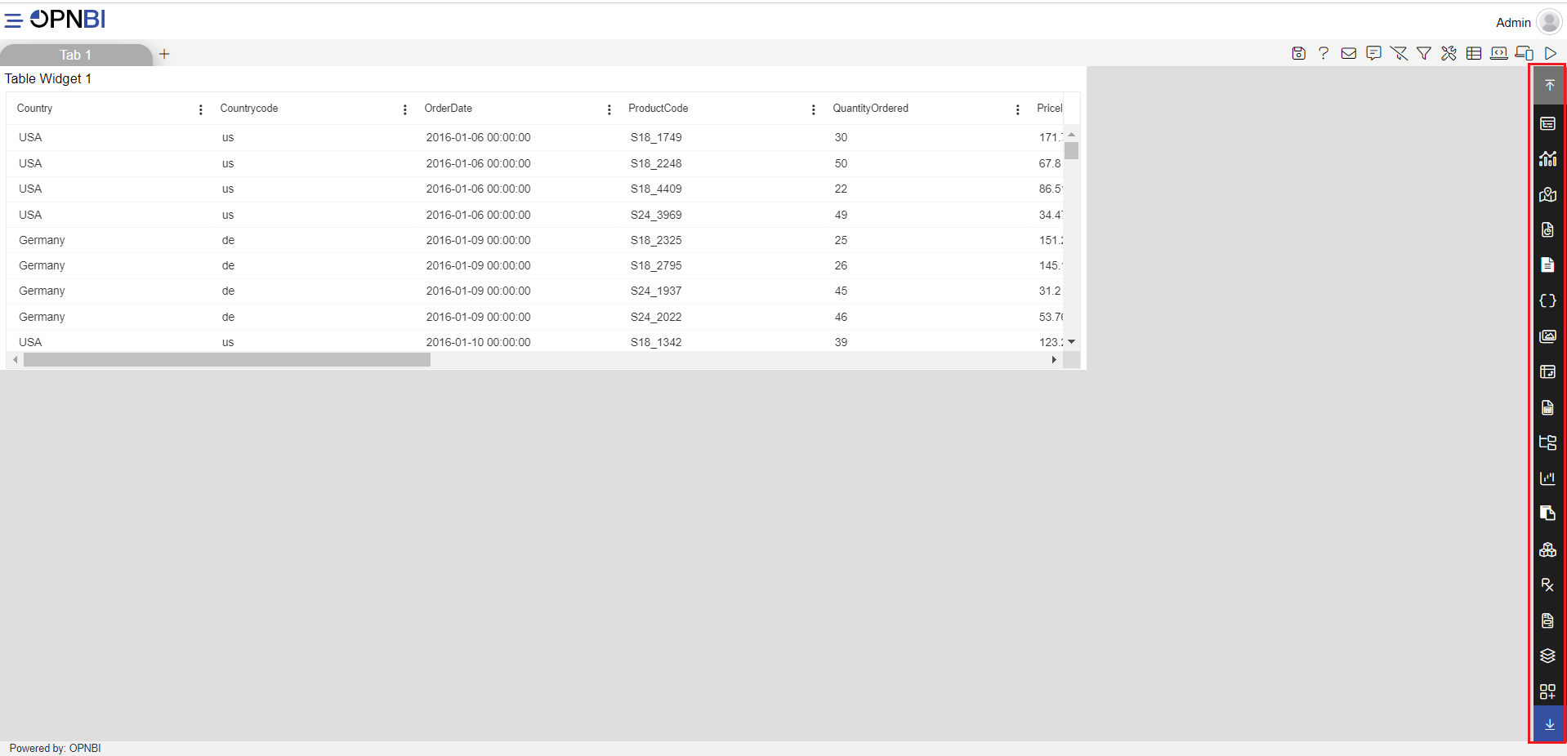Open the filter funnel icon

coord(1424,53)
